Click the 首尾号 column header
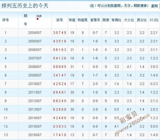160x140 pixels. point(95,20)
